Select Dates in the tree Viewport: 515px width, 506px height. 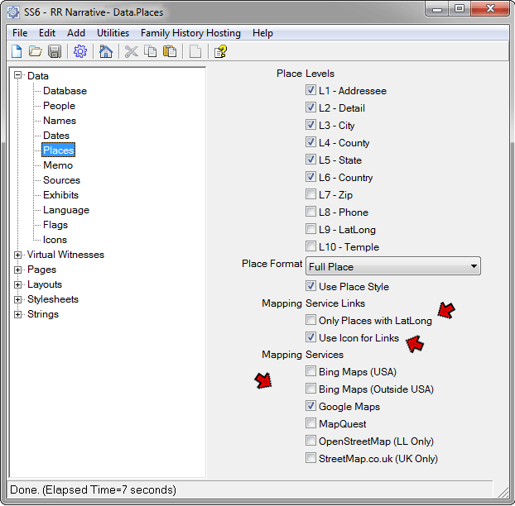click(56, 136)
